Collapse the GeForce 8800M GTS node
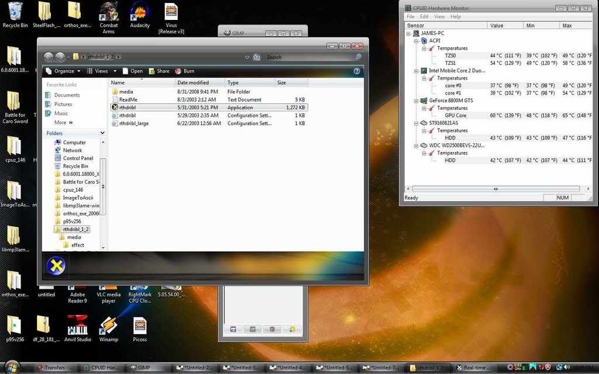The width and height of the screenshot is (599, 374). [416, 101]
